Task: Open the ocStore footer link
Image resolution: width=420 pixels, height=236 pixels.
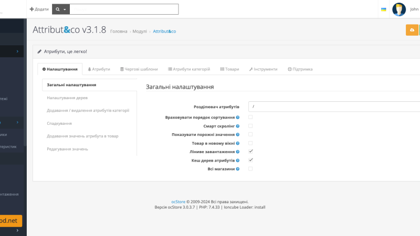Action: pos(178,202)
